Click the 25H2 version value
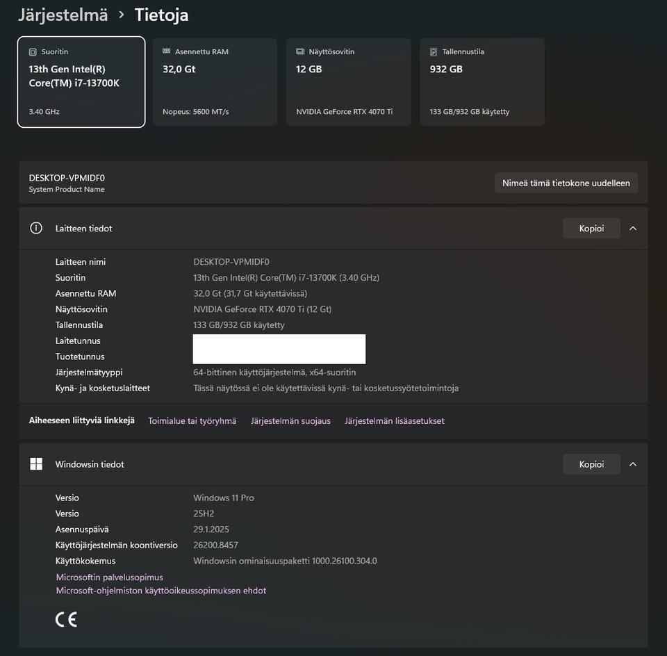 point(204,513)
